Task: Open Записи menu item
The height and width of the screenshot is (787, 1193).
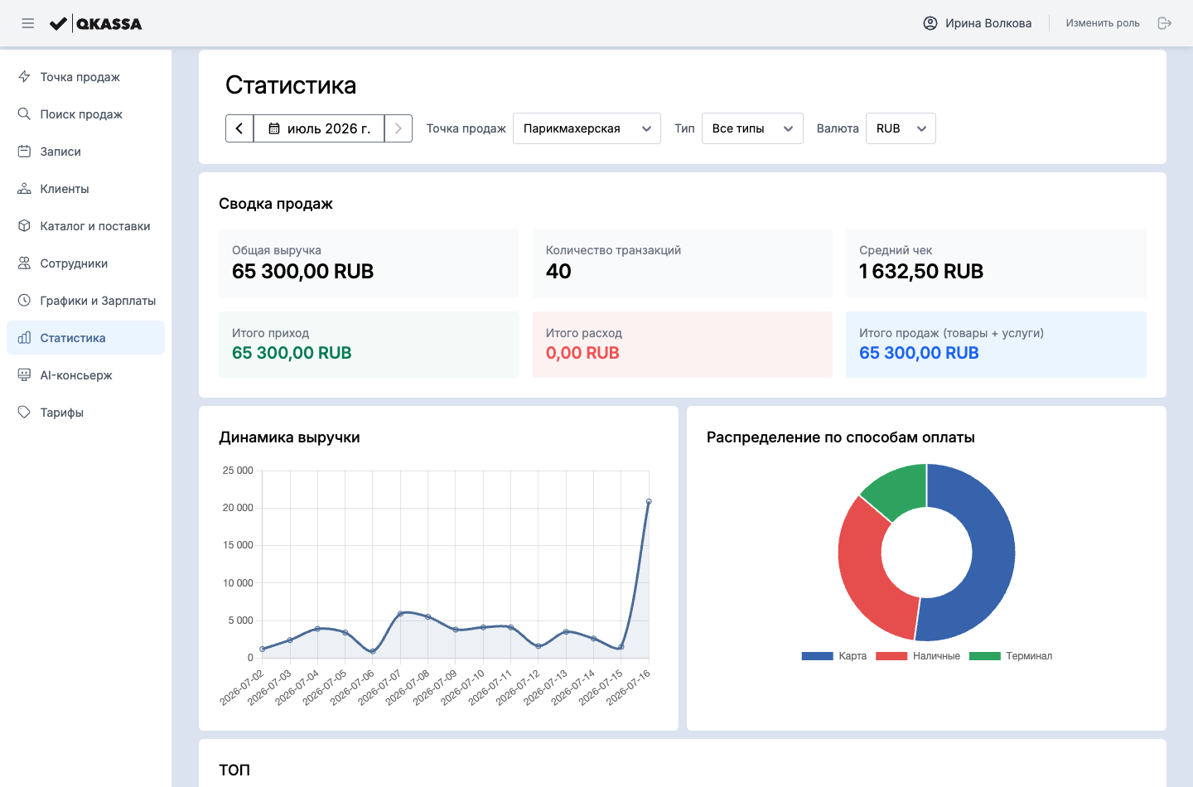Action: pos(86,152)
